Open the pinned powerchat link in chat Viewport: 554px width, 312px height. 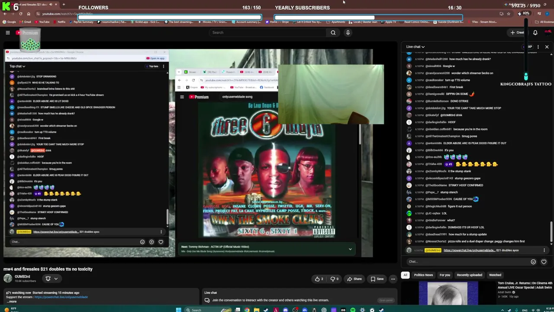click(469, 250)
